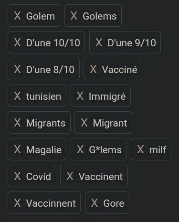The width and height of the screenshot is (179, 222).
Task: Delete the Magalie tag using X
Action: [17, 149]
